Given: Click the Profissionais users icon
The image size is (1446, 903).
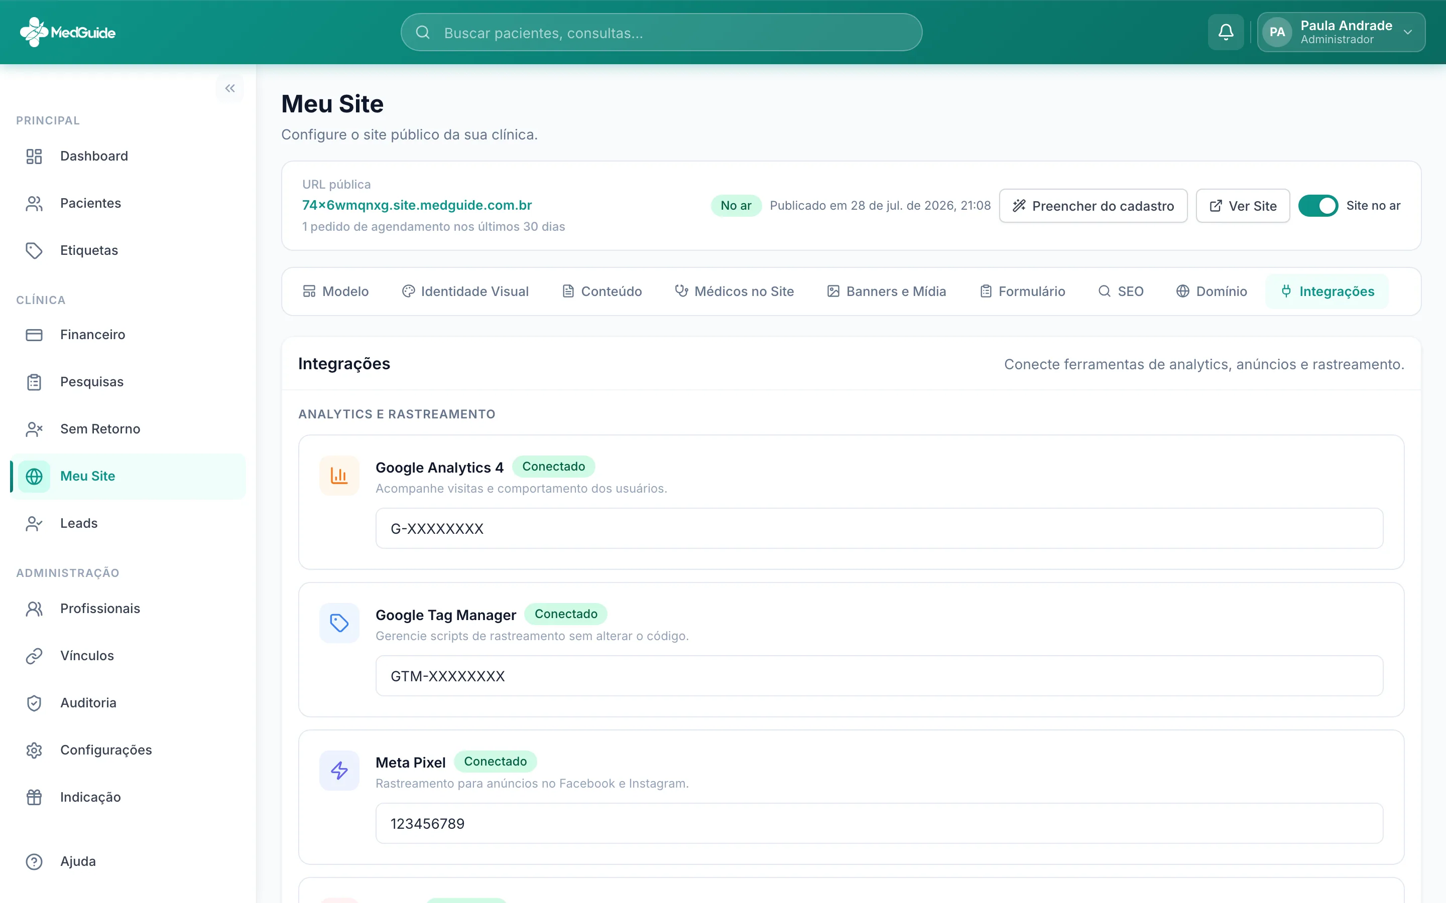Looking at the screenshot, I should 34,609.
